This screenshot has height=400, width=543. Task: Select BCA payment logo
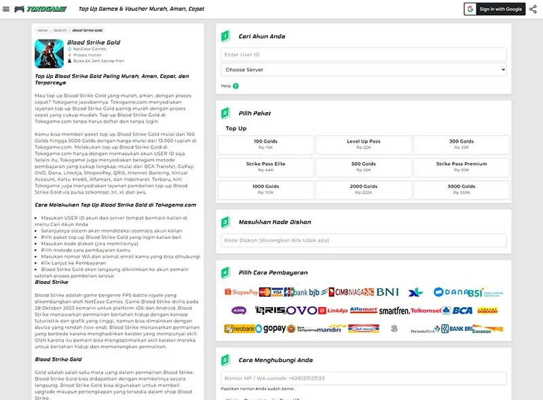[x=462, y=310]
